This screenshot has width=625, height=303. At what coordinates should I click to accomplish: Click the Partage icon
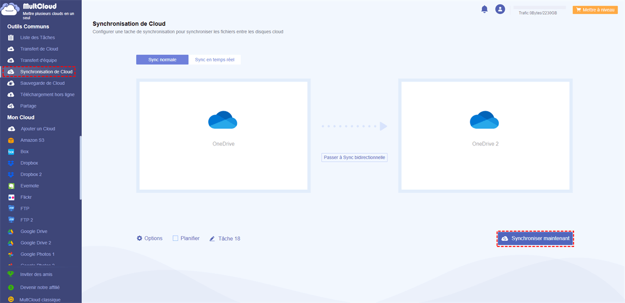tap(11, 106)
